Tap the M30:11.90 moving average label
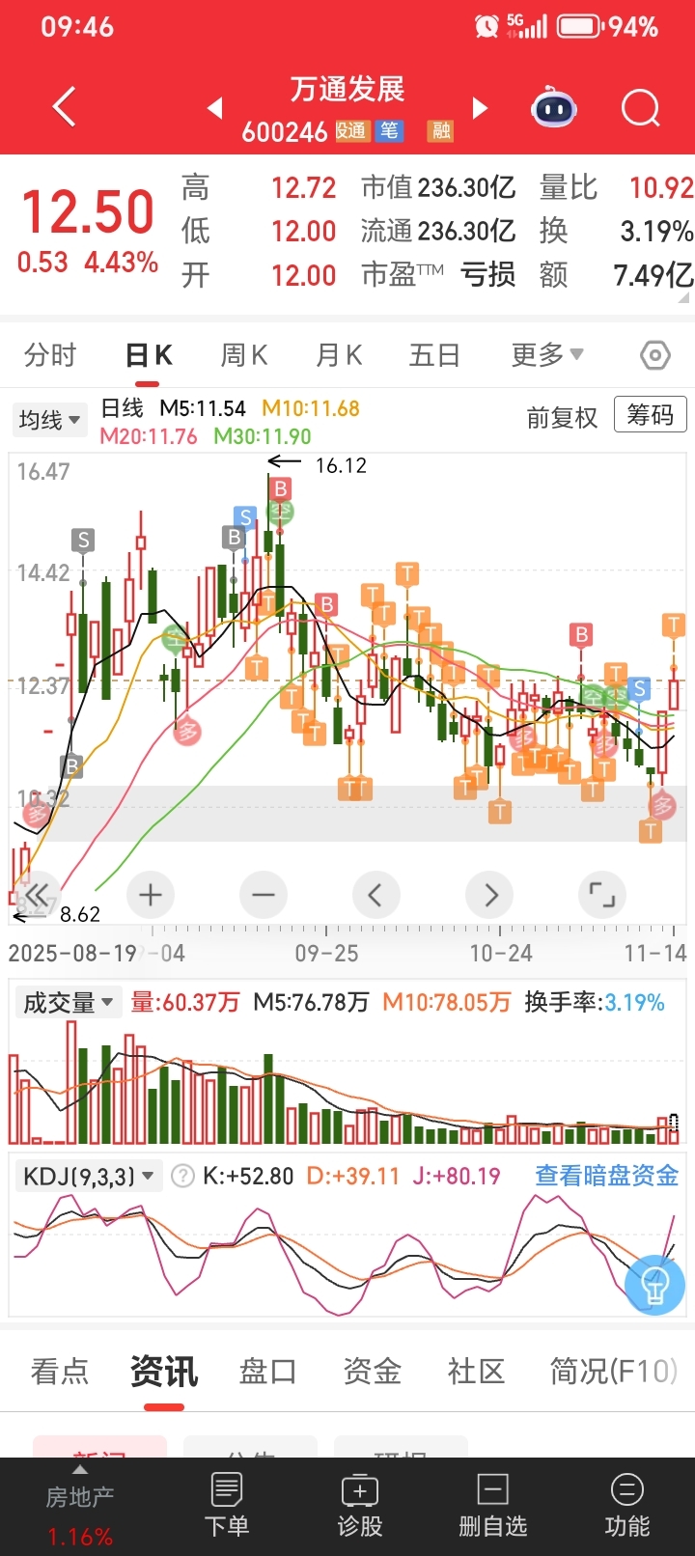This screenshot has height=1556, width=695. click(x=263, y=436)
